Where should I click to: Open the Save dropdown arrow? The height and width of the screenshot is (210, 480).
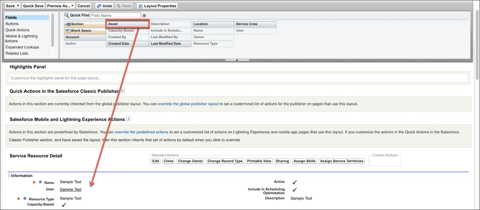click(x=18, y=6)
